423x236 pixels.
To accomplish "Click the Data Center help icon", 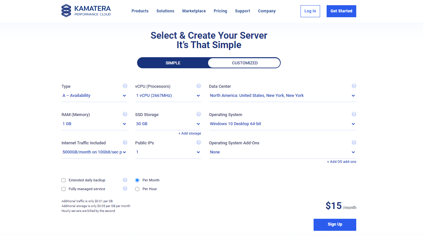I will [x=354, y=86].
